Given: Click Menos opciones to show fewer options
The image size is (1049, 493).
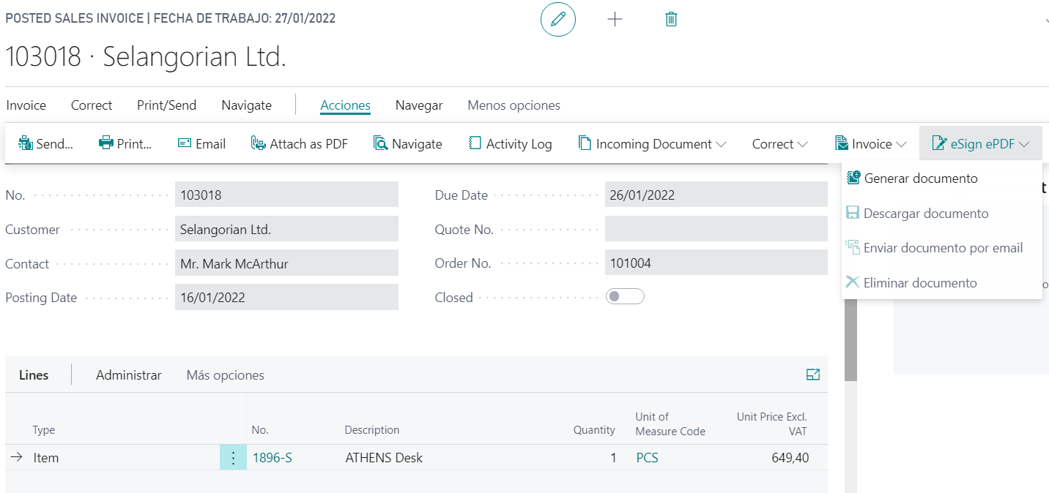Looking at the screenshot, I should pos(514,105).
